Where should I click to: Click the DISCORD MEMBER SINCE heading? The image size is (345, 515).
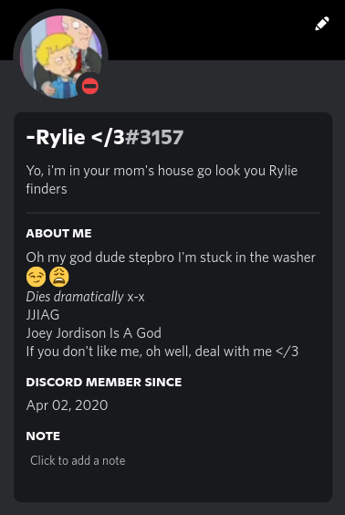pyautogui.click(x=104, y=383)
